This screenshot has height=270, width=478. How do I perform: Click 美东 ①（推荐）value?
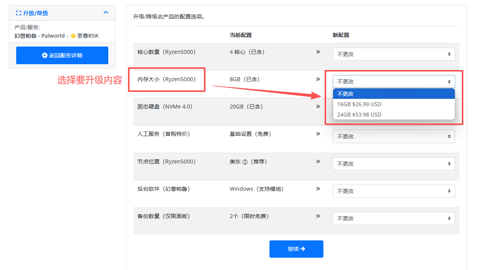click(x=249, y=162)
